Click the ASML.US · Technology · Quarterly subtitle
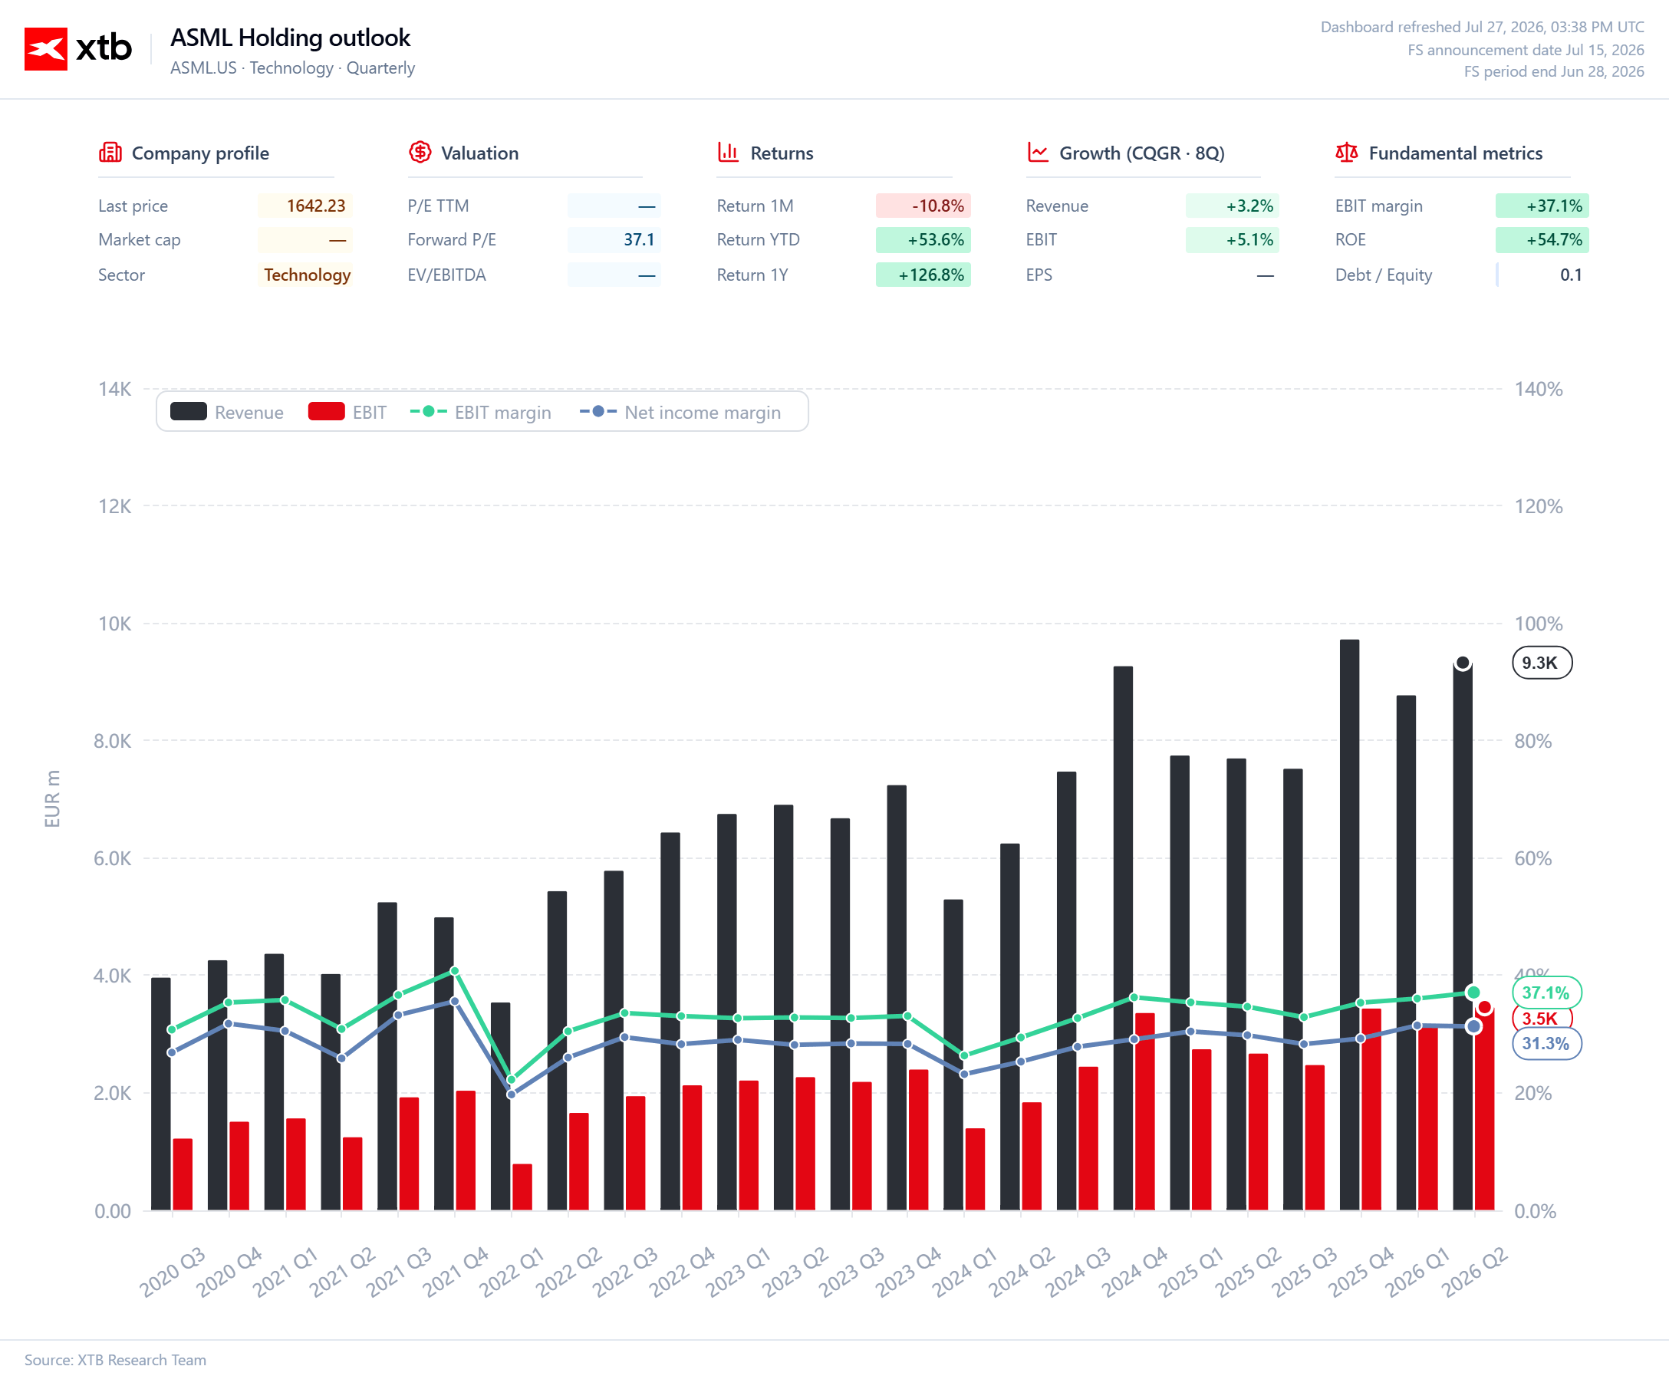1669x1376 pixels. click(292, 68)
